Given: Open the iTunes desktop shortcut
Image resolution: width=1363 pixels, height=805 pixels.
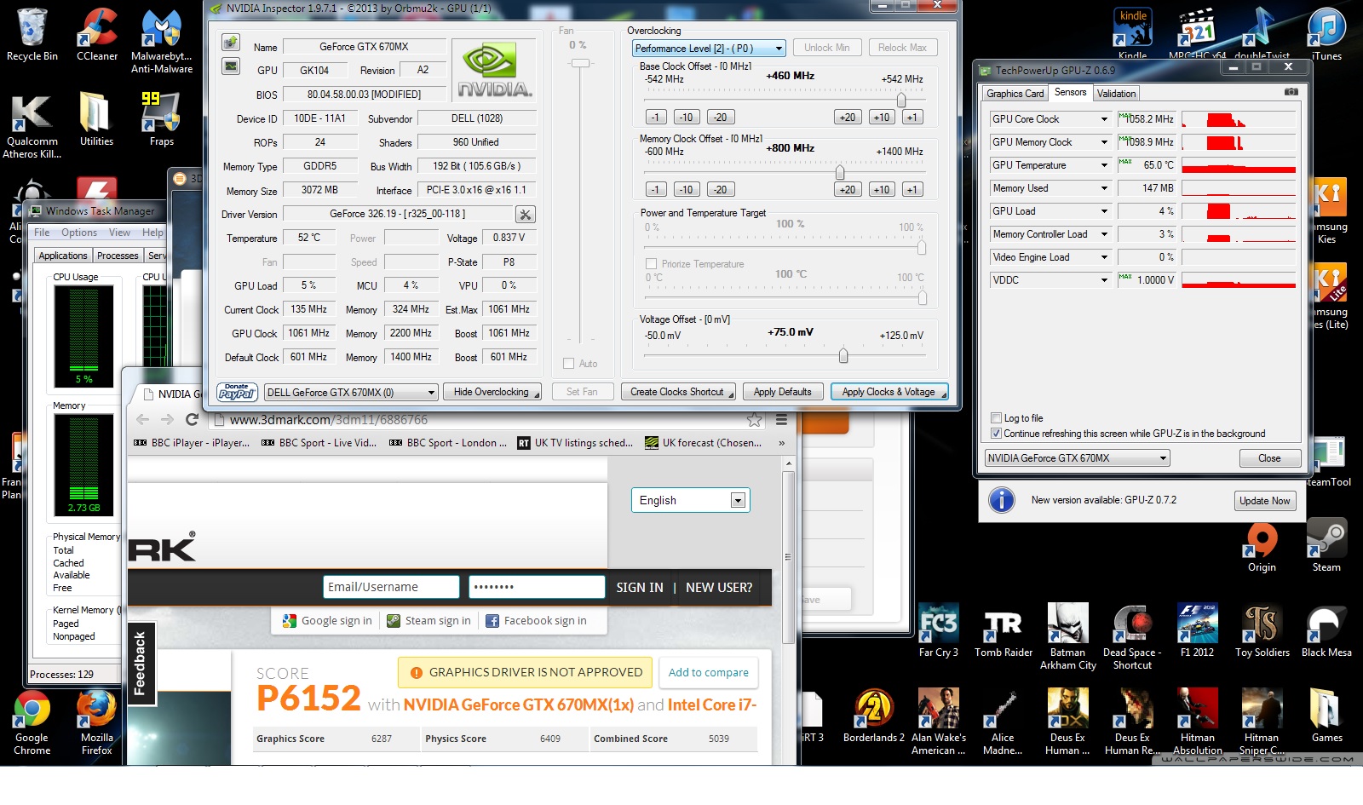Looking at the screenshot, I should point(1326,34).
